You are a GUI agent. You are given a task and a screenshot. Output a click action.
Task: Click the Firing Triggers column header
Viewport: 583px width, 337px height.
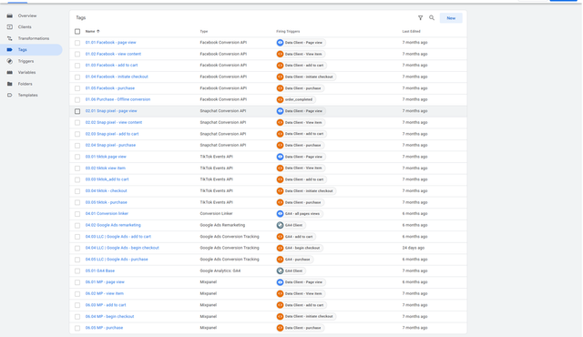[x=288, y=32]
